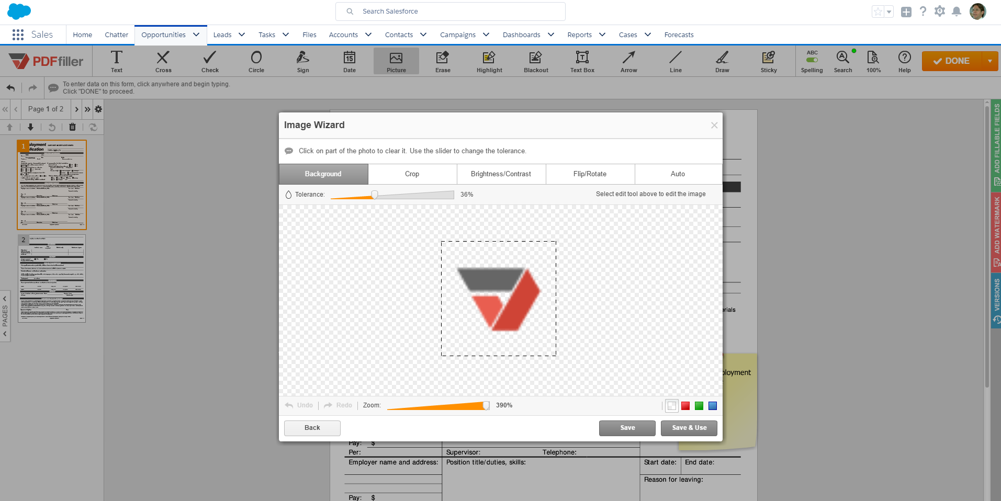Viewport: 1001px width, 501px height.
Task: Select the Blackout tool
Action: pyautogui.click(x=536, y=61)
